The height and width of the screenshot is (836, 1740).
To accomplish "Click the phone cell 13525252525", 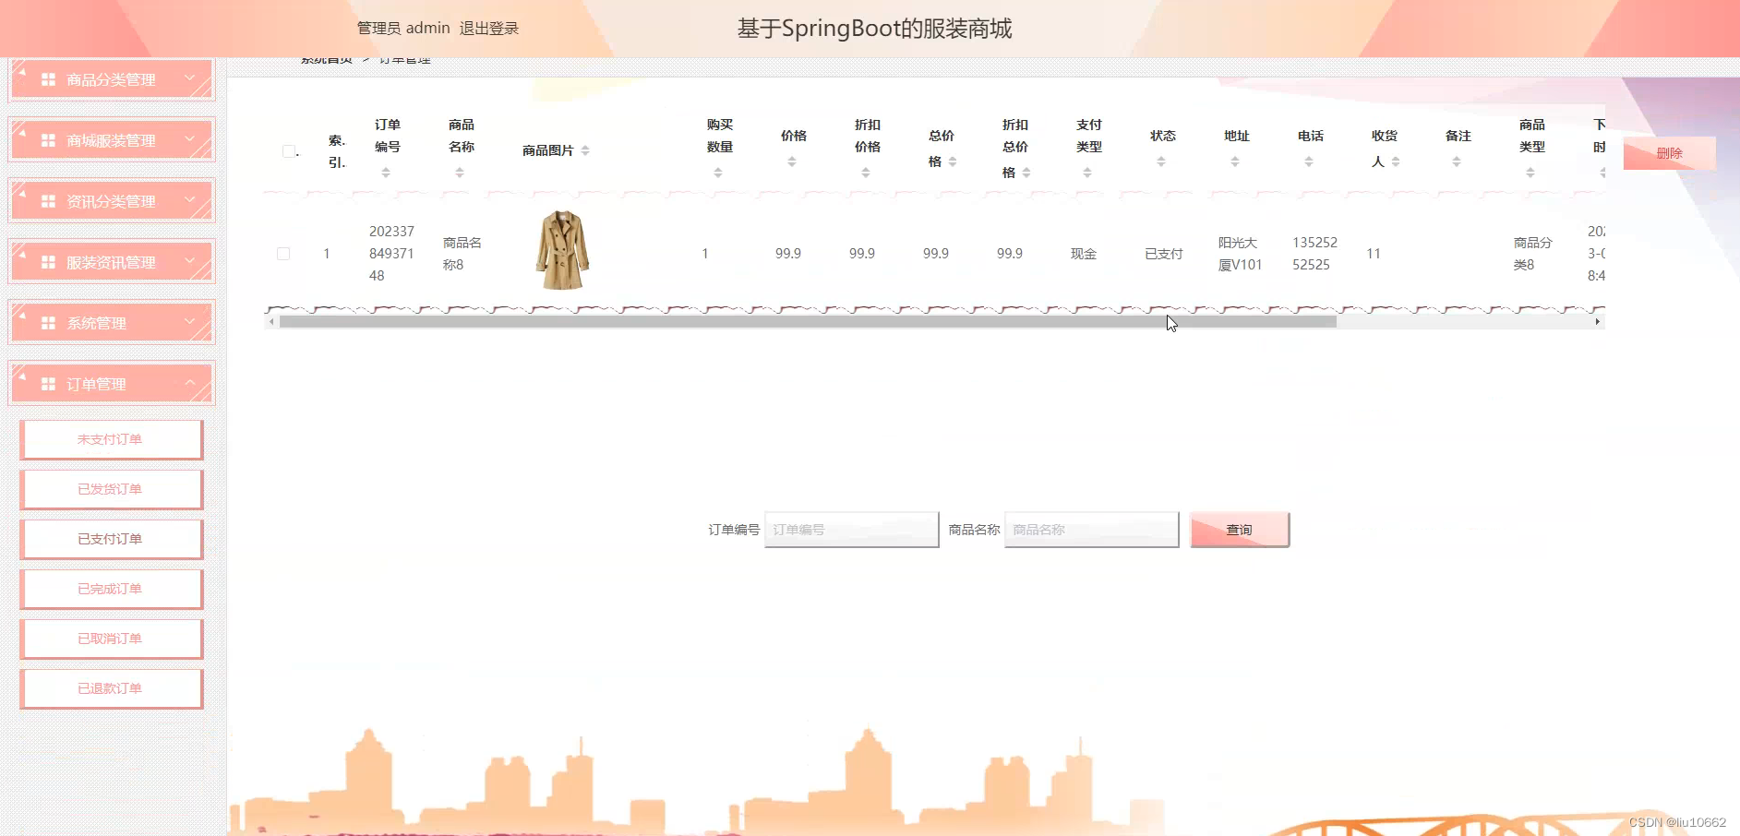I will coord(1314,254).
